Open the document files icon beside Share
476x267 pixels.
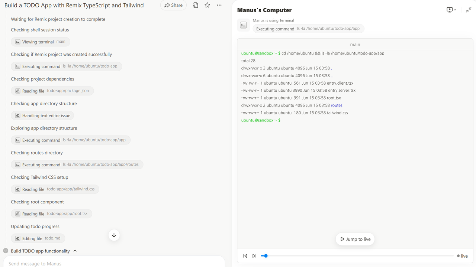196,5
